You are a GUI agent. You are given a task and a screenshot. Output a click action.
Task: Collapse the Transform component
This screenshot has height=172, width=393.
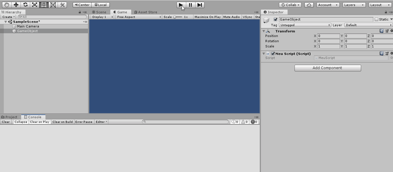pyautogui.click(x=264, y=31)
